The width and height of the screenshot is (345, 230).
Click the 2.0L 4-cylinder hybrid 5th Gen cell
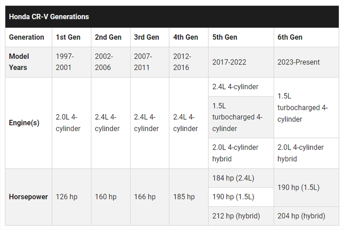pyautogui.click(x=235, y=153)
